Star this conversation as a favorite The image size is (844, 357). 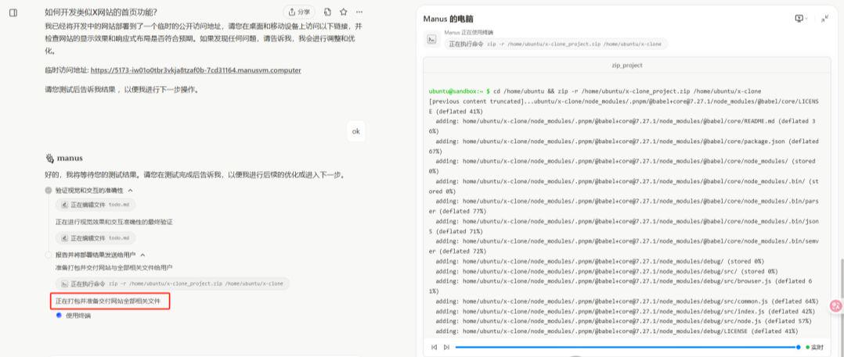tap(344, 12)
